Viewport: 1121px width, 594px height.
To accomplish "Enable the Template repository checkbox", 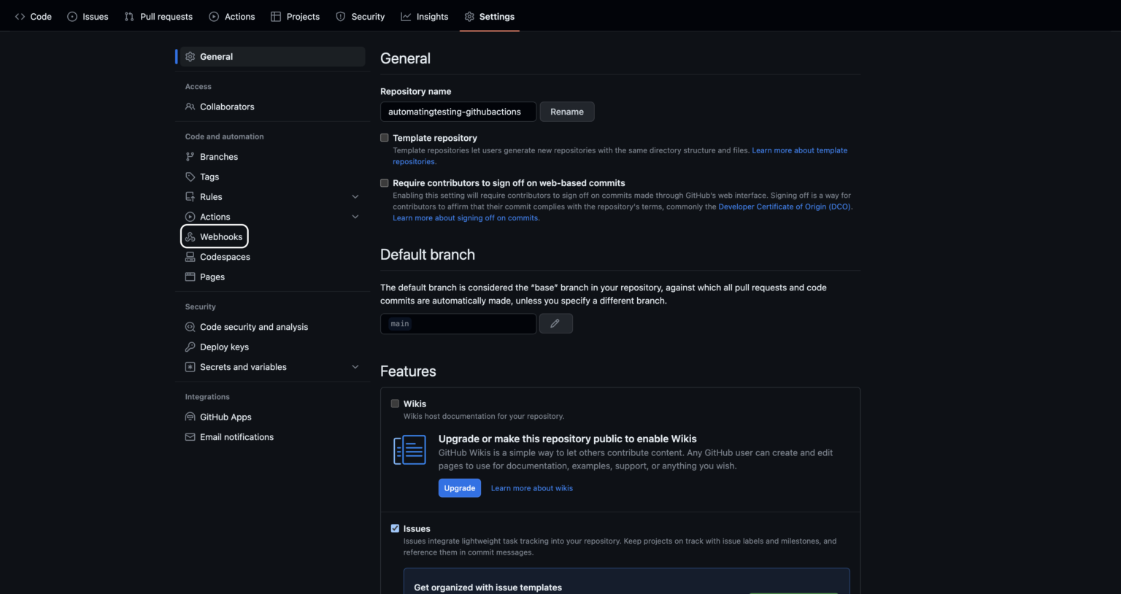I will click(385, 138).
